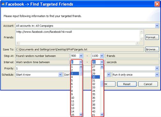
Task: Click the Facebook app icon in title bar
Action: pyautogui.click(x=3, y=4)
